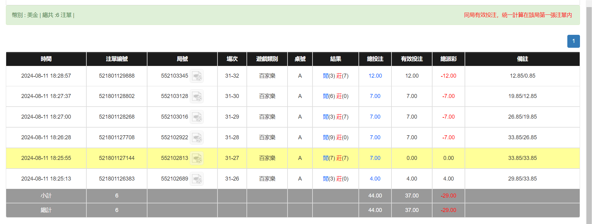Click the 小計 summary row
592x224 pixels.
[x=46, y=196]
